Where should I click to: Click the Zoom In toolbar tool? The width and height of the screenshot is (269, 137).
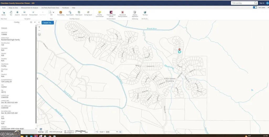point(17,13)
